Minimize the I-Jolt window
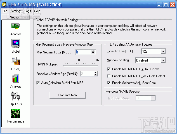177x134 pixels. [x=159, y=5]
